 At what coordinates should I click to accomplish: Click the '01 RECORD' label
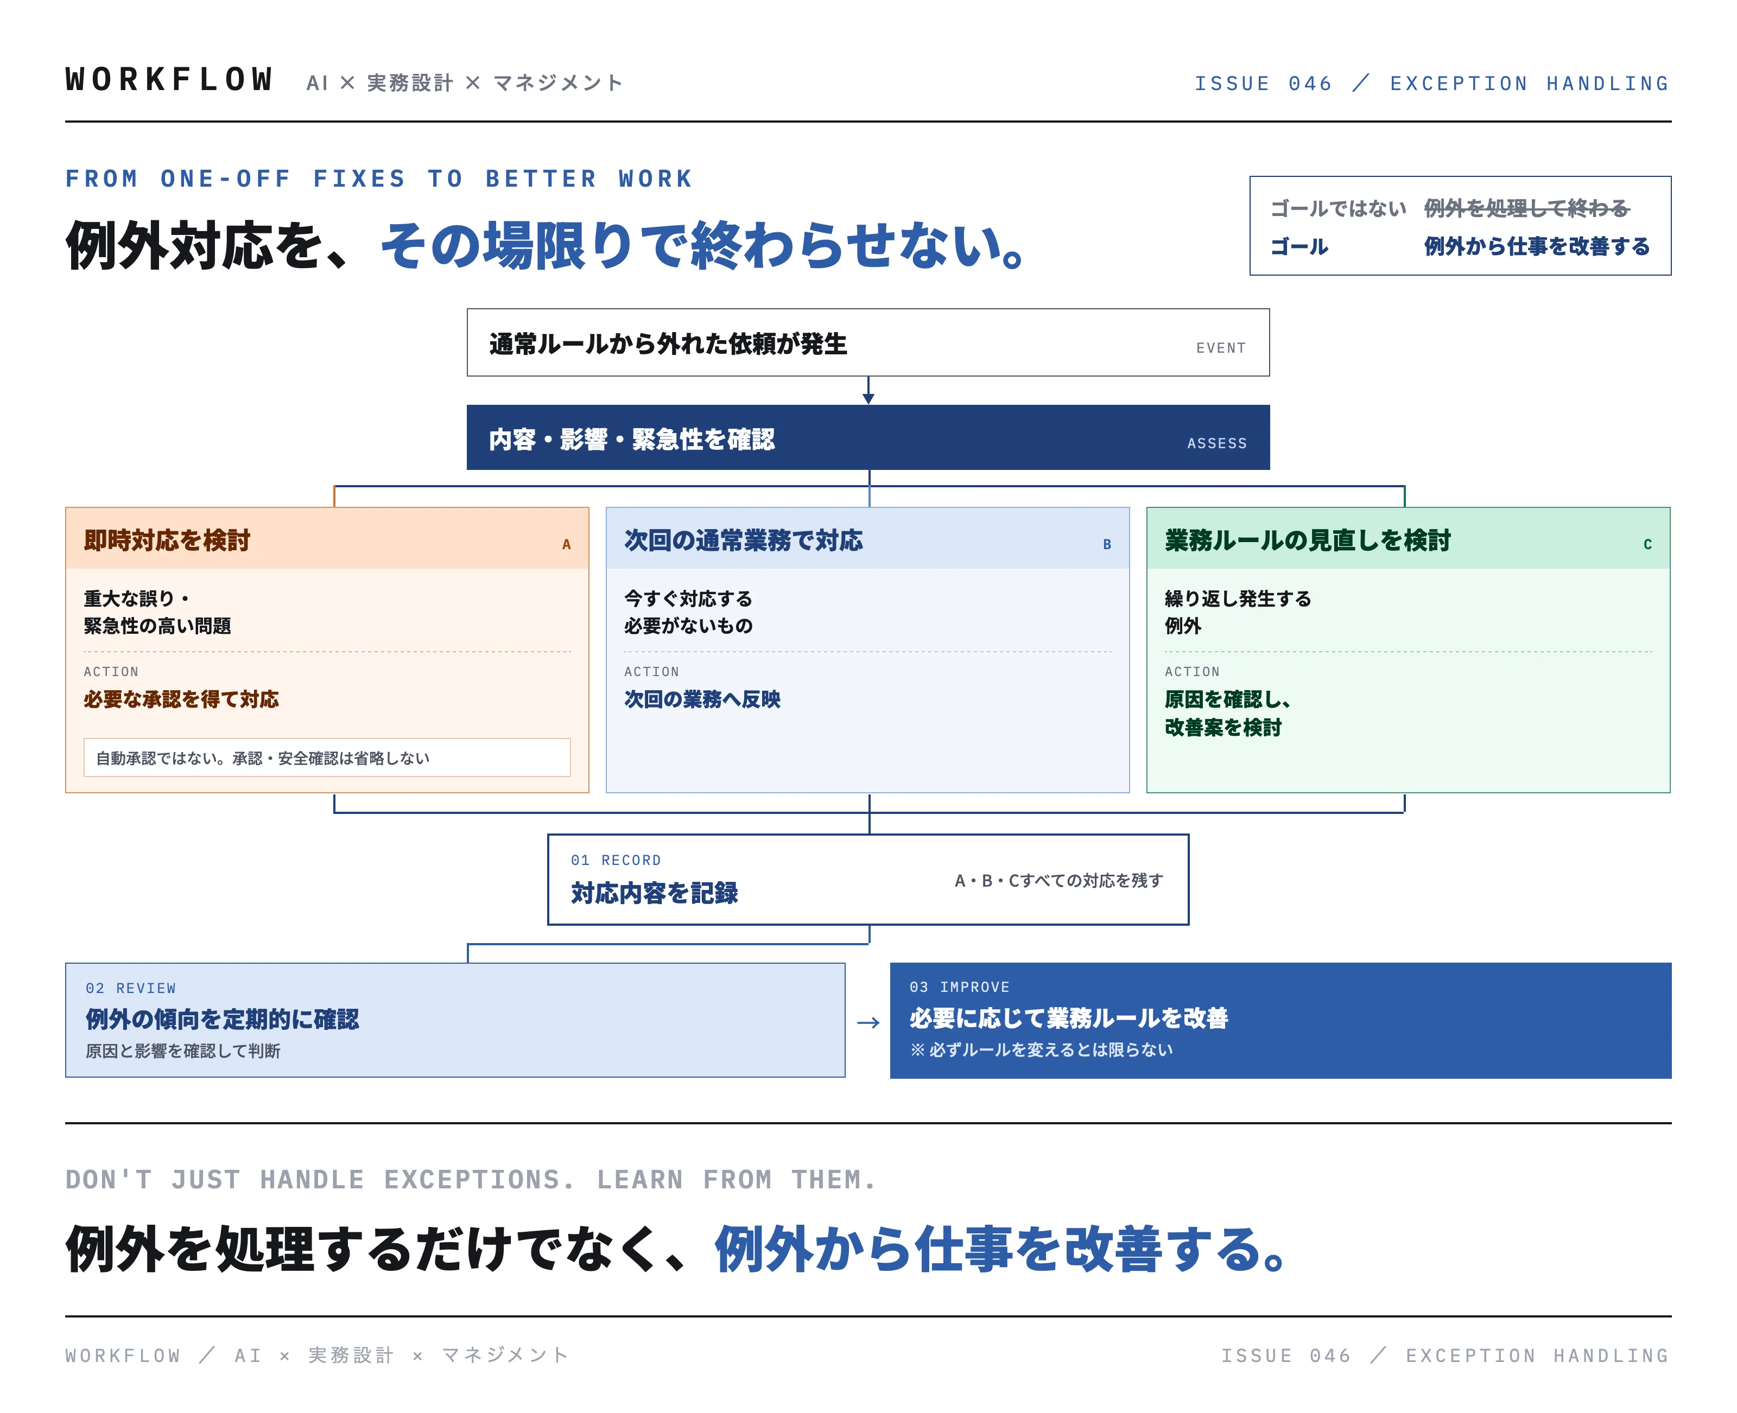pos(616,861)
